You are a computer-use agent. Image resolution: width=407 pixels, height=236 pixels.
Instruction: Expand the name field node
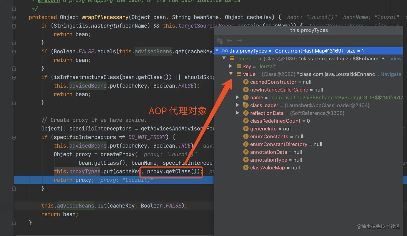pyautogui.click(x=238, y=97)
